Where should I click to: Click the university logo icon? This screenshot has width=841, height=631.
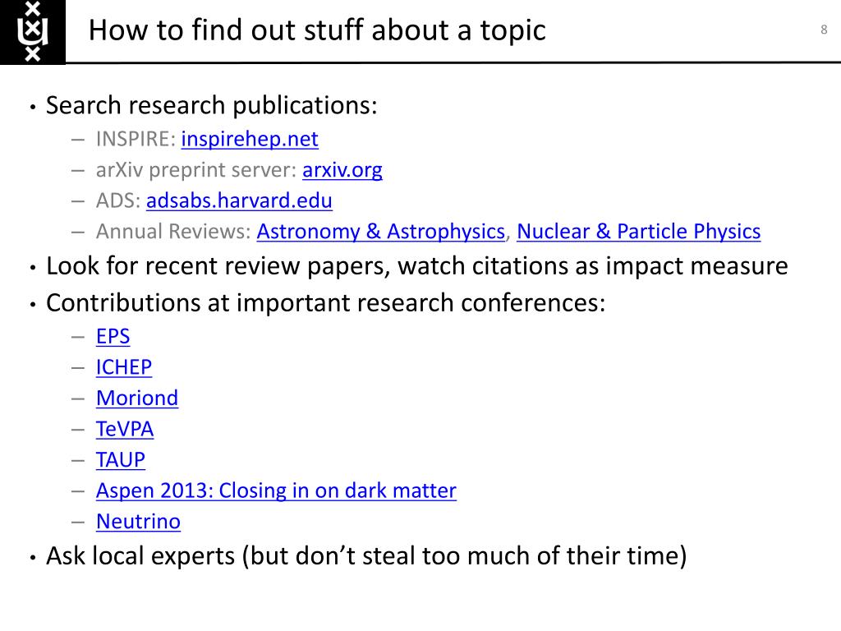[x=32, y=32]
